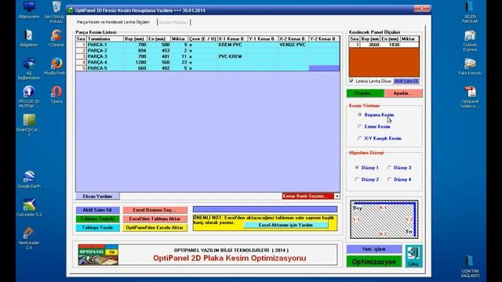Click the Çıkış exit door icon

(413, 256)
